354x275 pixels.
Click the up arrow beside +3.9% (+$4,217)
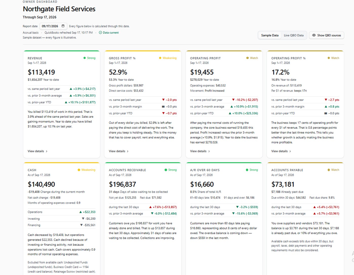[x=71, y=89]
